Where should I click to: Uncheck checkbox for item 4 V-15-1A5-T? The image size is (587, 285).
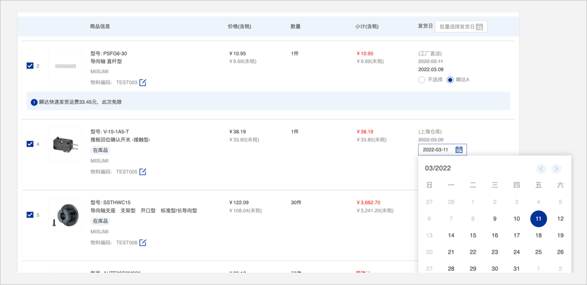(30, 144)
